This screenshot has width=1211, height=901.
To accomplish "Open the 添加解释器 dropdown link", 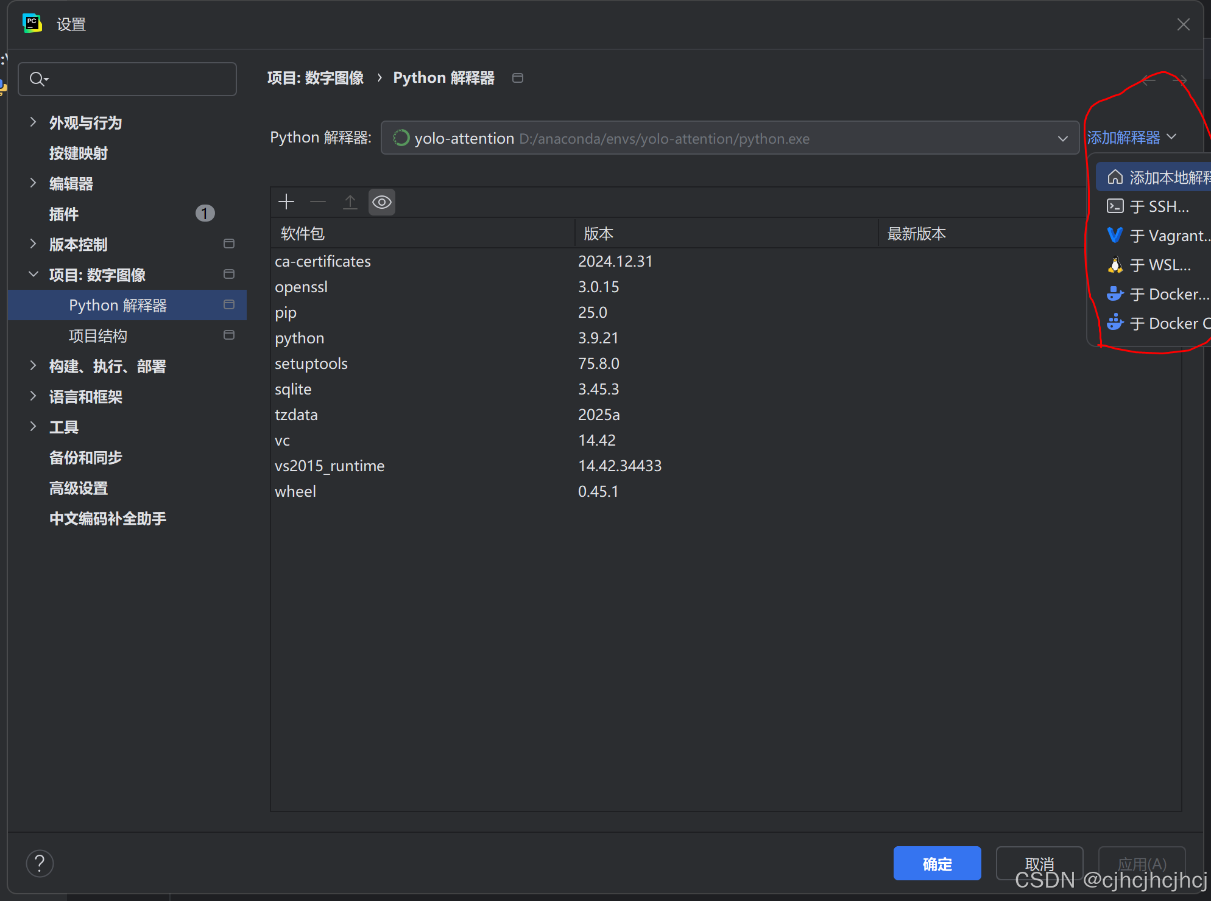I will tap(1131, 138).
